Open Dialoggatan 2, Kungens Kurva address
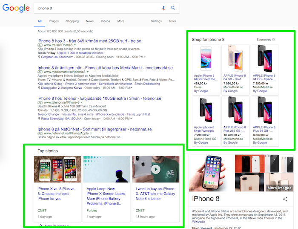The image size is (298, 229). click(x=61, y=88)
